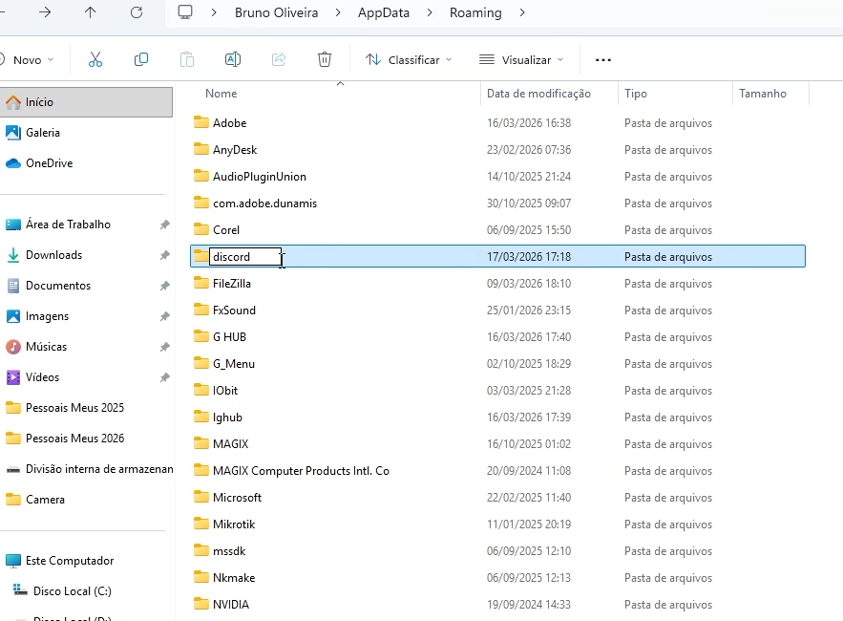Select Divisão interna de armazenamento in sidebar

pyautogui.click(x=99, y=469)
